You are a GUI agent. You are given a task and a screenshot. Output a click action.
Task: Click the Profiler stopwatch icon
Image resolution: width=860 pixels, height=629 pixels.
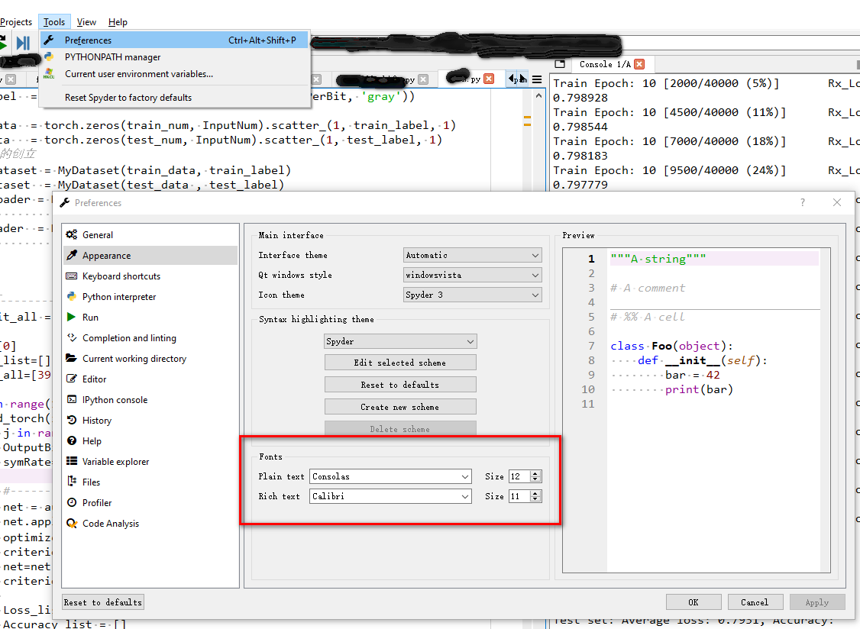(x=71, y=502)
